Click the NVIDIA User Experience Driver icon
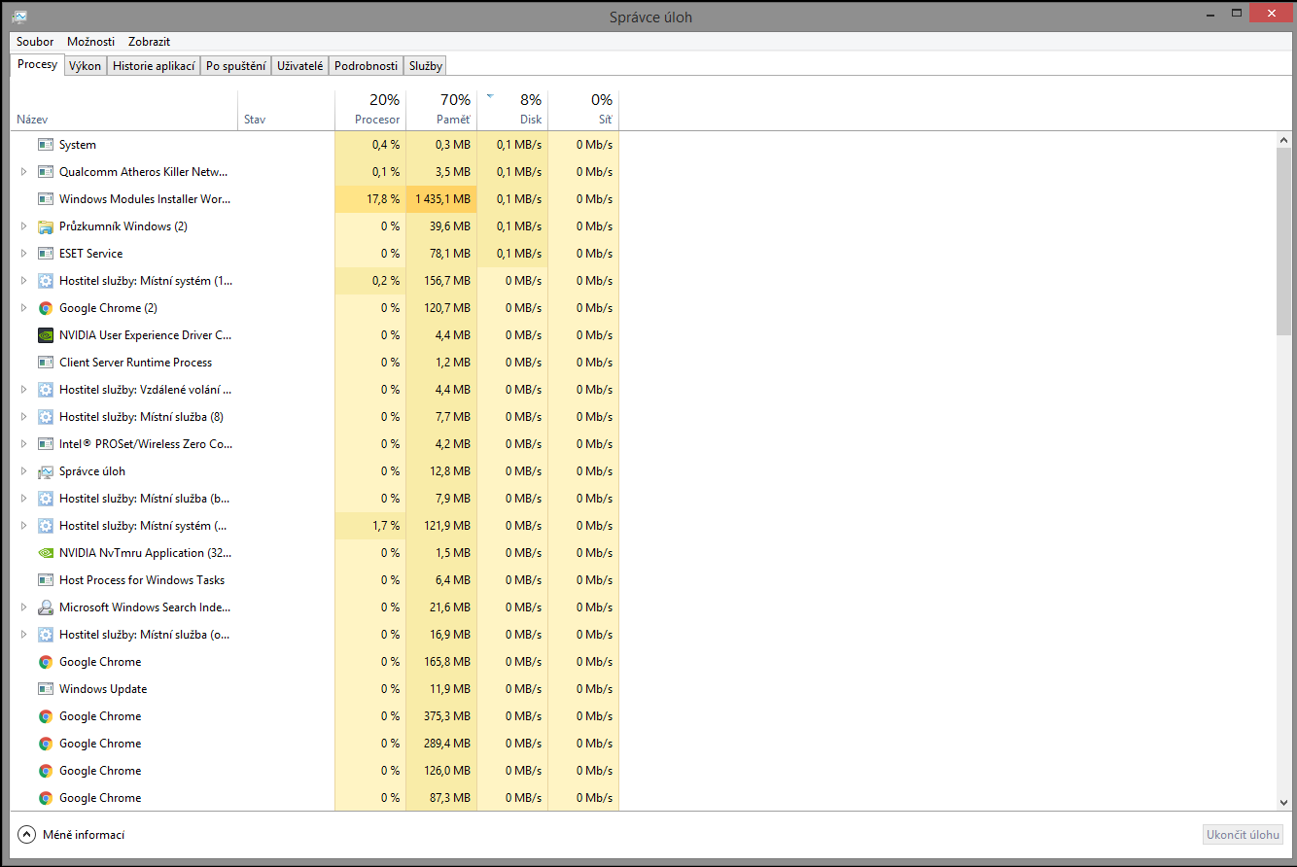The width and height of the screenshot is (1297, 867). (45, 335)
